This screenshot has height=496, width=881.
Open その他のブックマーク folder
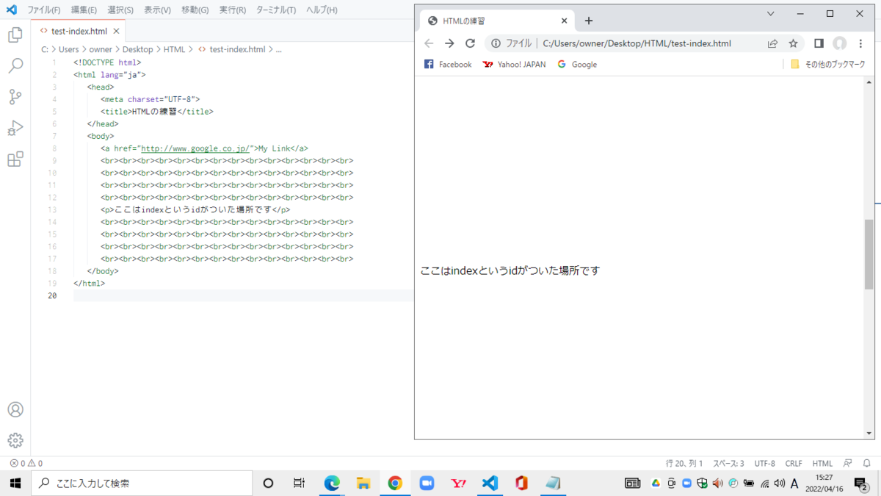[827, 64]
